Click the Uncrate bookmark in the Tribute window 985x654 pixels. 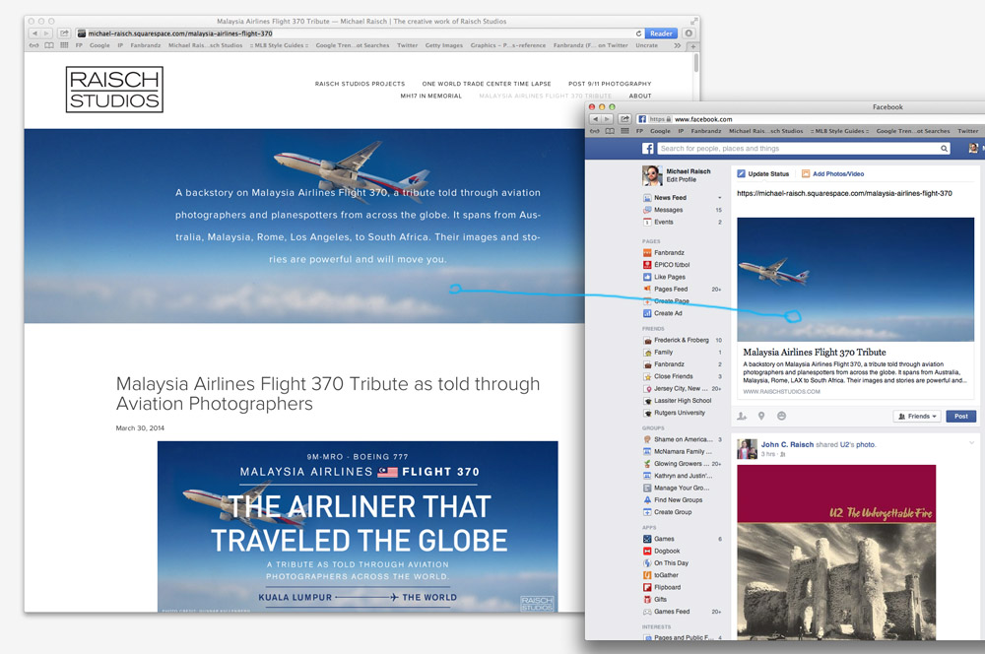pos(646,45)
